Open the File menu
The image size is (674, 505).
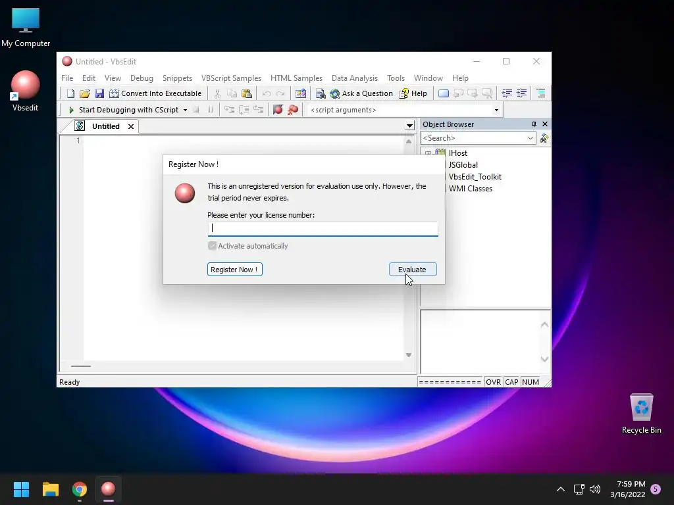(x=67, y=78)
